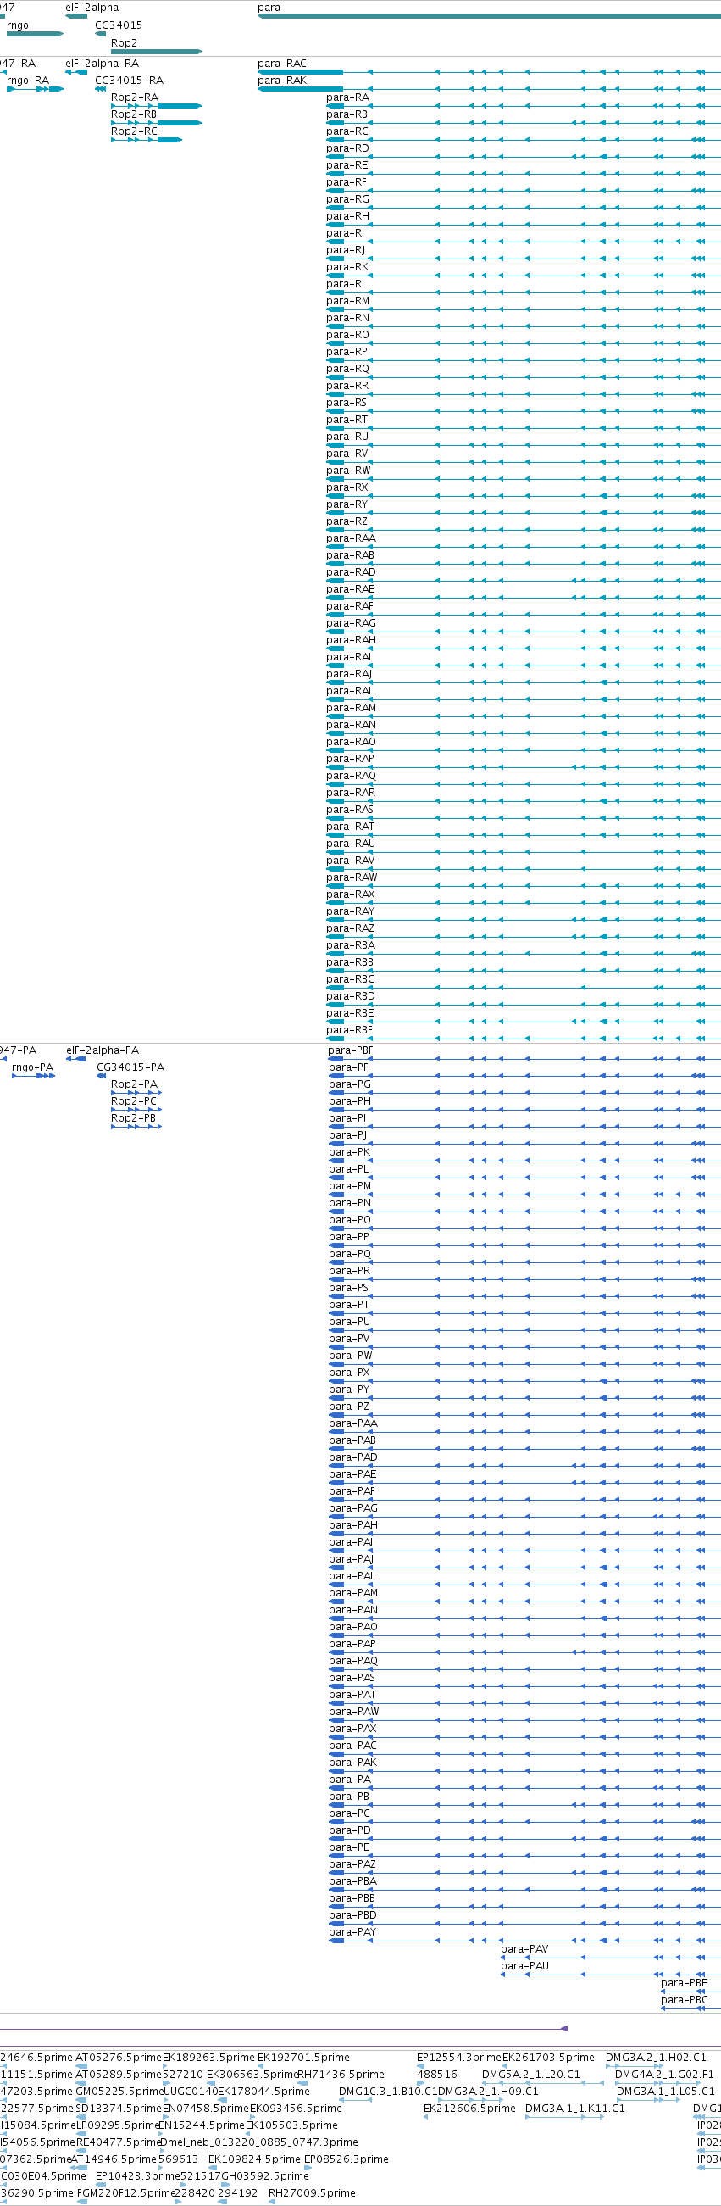
Task: Select the Rbp2 gene label
Action: (x=125, y=43)
